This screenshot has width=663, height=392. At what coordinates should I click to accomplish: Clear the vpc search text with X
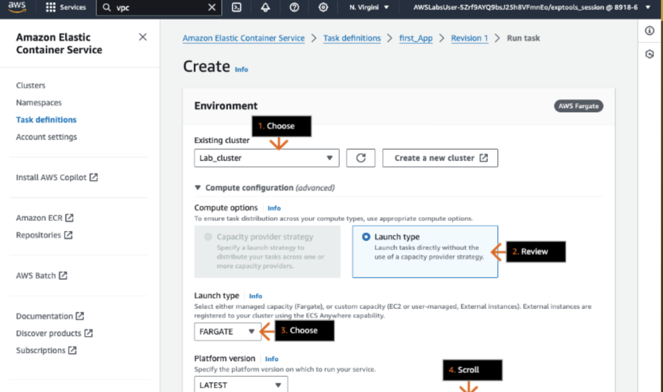212,7
